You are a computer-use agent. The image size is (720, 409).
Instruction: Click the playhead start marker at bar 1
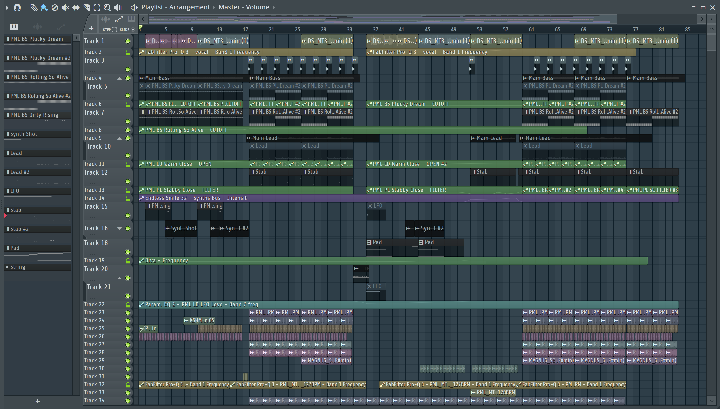point(141,28)
